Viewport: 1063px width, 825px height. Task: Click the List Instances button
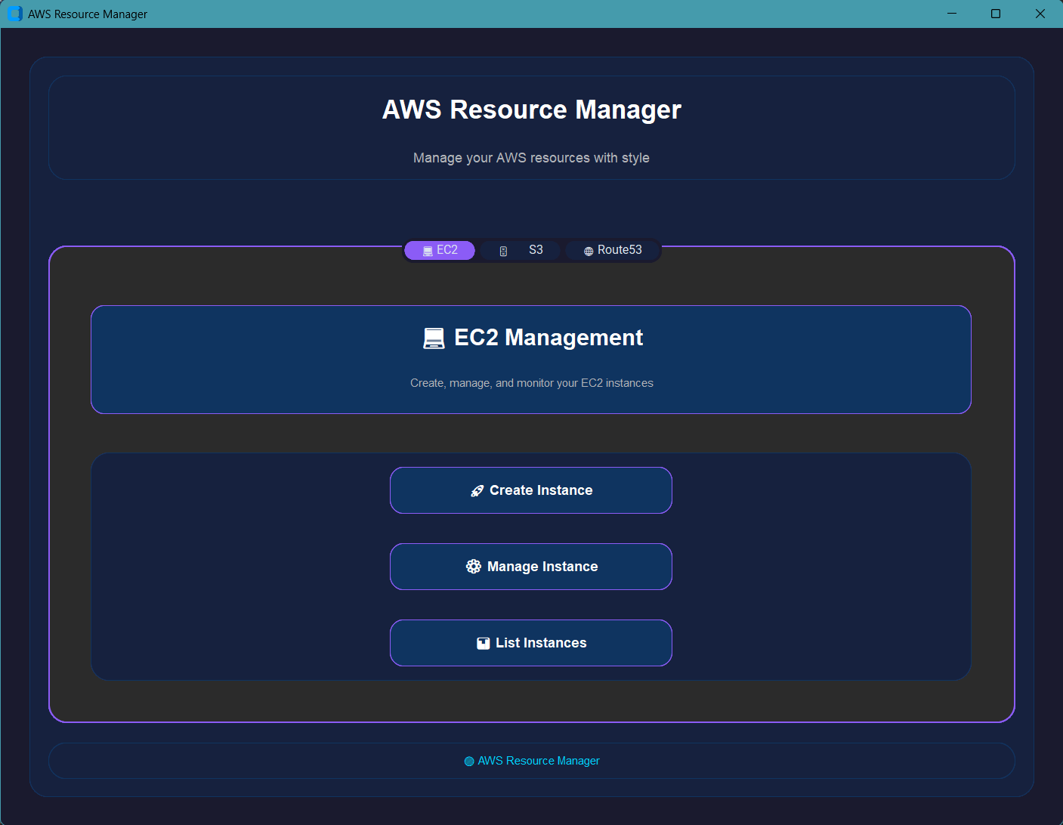tap(531, 642)
